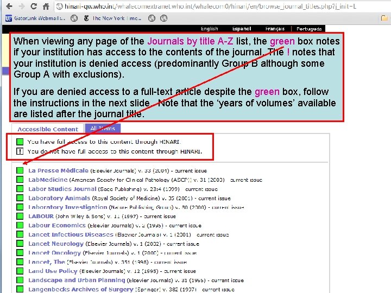Click green access box beside Lancet Neurology

(x=20, y=244)
